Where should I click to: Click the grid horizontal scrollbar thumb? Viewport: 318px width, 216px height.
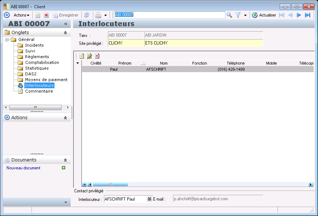coord(110,184)
